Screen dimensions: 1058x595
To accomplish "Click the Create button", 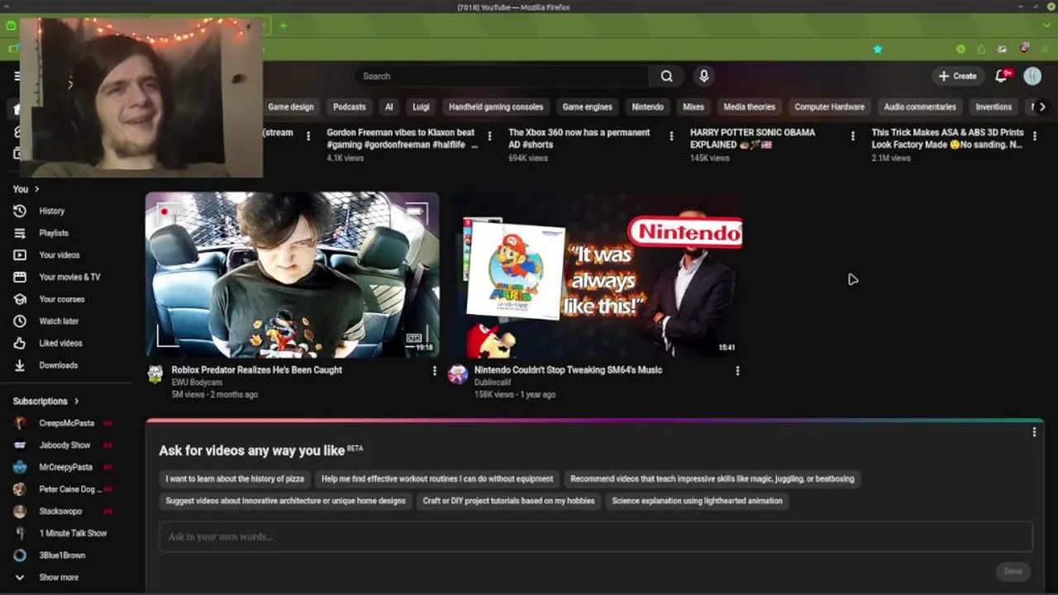I will [x=957, y=76].
